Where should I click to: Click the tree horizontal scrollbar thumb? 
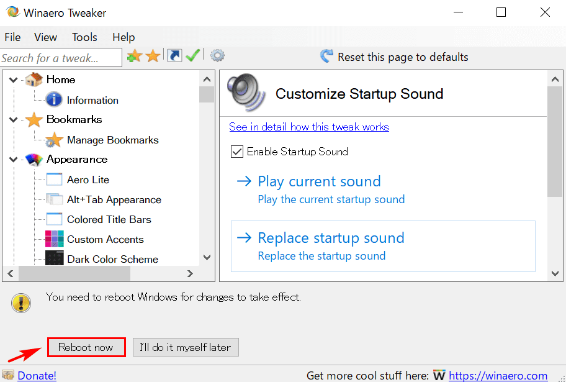tap(74, 273)
